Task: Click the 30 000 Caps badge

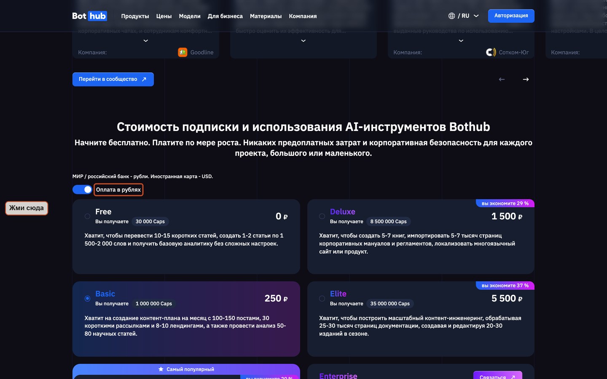Action: click(x=150, y=222)
